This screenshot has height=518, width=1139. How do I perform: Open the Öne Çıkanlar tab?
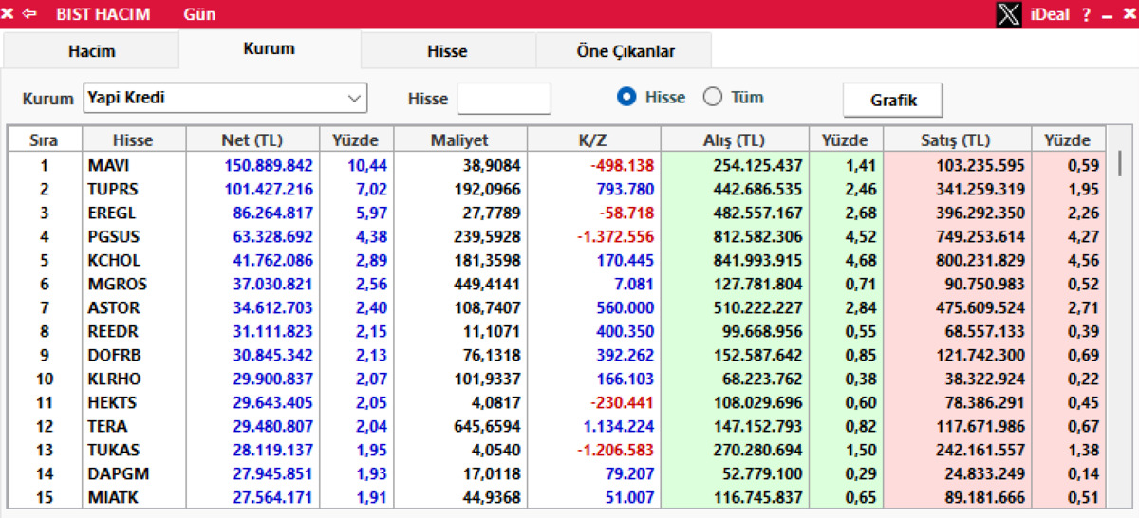(x=626, y=51)
